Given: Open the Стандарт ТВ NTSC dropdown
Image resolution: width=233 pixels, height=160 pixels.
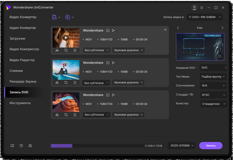Looking at the screenshot, I should tap(213, 95).
